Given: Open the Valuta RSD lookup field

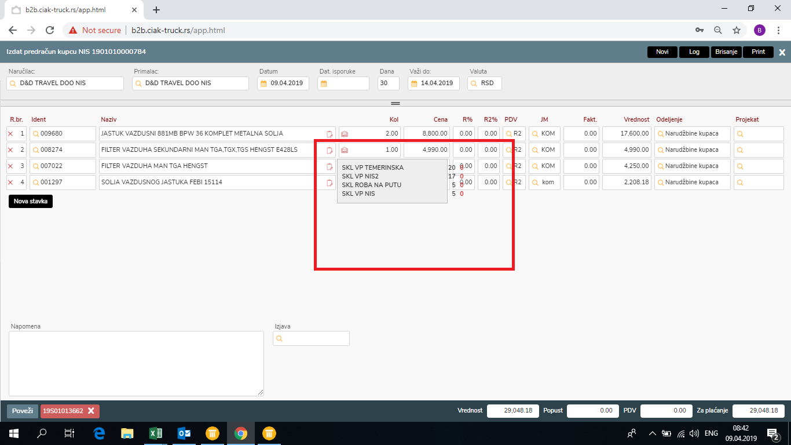Looking at the screenshot, I should (x=484, y=83).
